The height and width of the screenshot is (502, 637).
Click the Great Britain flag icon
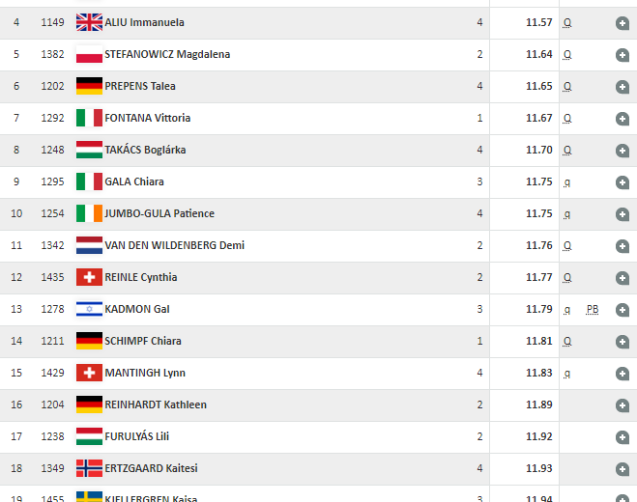89,22
